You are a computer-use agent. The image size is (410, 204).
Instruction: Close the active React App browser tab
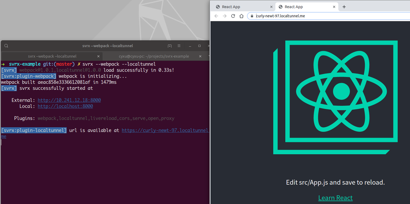(334, 7)
